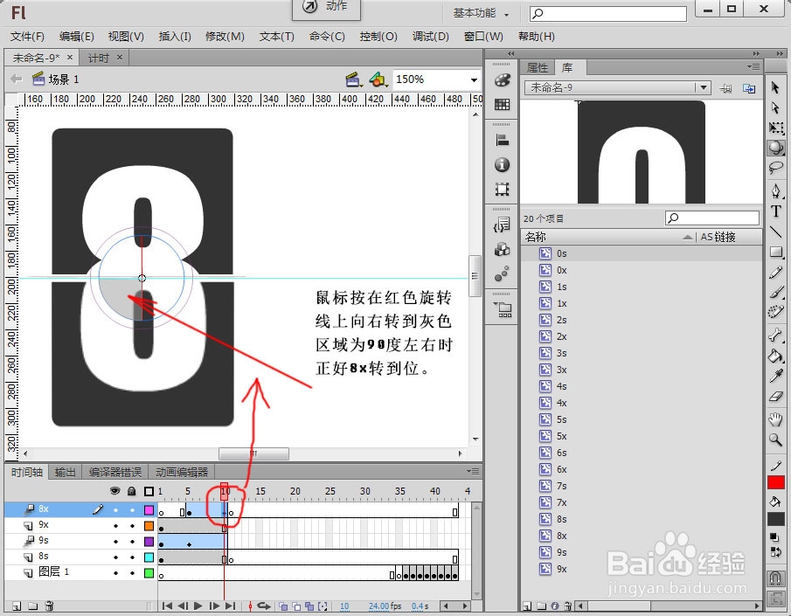Open the library document selector dropdown
Image resolution: width=791 pixels, height=616 pixels.
click(704, 87)
